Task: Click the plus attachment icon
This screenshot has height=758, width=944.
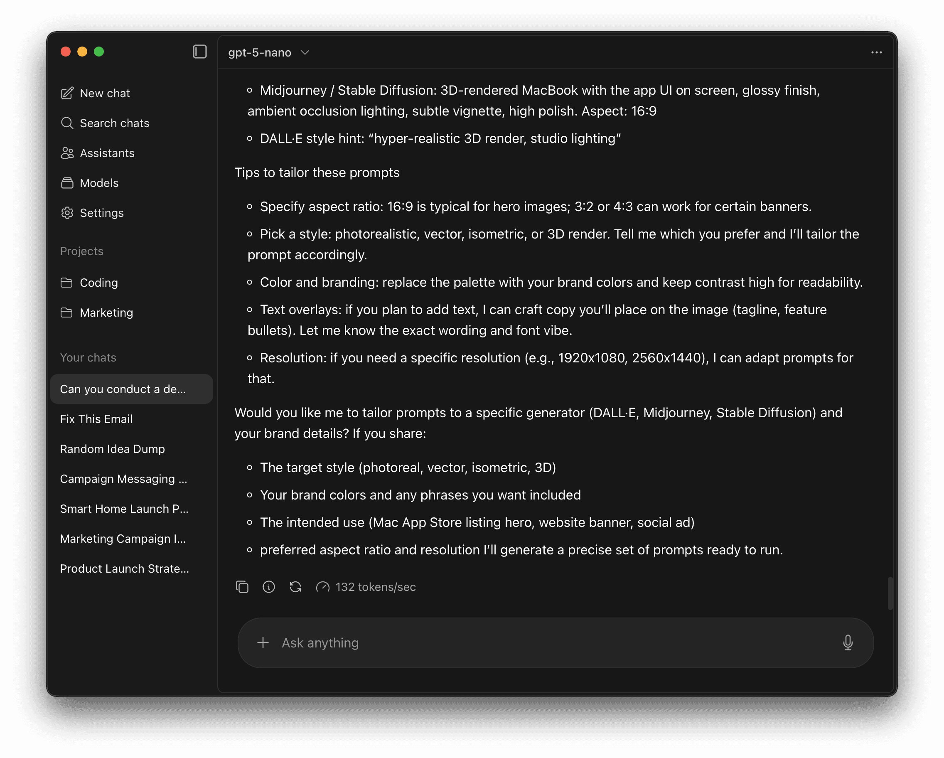Action: click(263, 642)
